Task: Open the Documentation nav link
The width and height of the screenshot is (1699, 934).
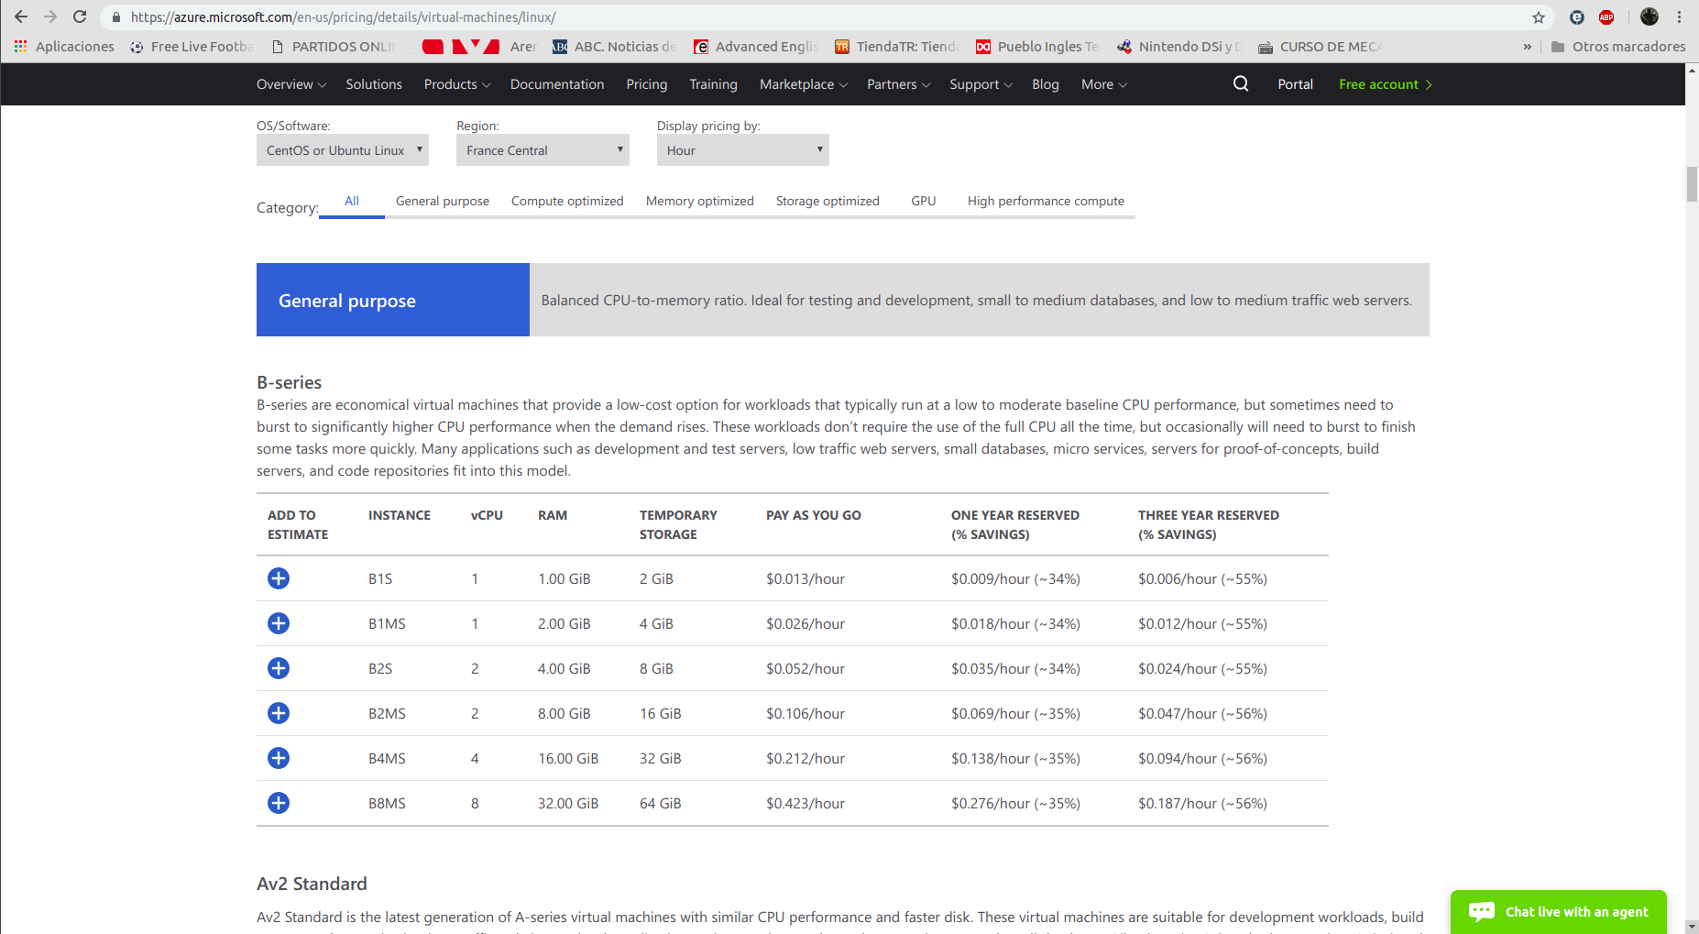Action: click(557, 84)
